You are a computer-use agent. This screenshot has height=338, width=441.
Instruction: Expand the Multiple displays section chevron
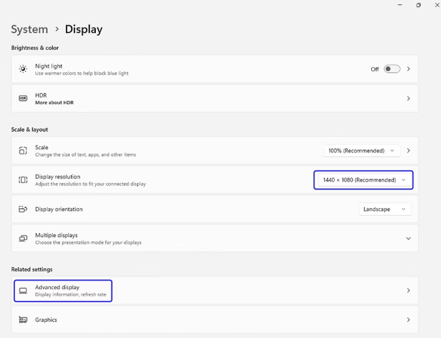408,238
